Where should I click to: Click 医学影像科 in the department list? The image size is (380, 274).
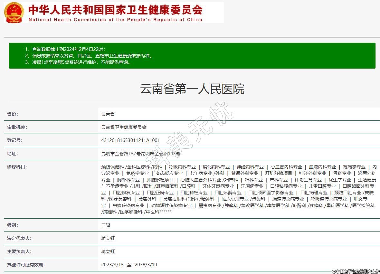click(131, 212)
